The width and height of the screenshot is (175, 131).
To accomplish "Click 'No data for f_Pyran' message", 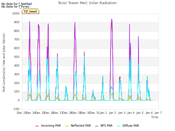I will [15, 7].
